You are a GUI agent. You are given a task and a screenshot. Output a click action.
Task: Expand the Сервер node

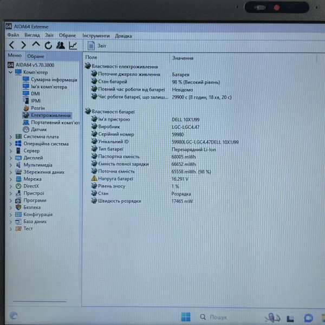(11, 151)
